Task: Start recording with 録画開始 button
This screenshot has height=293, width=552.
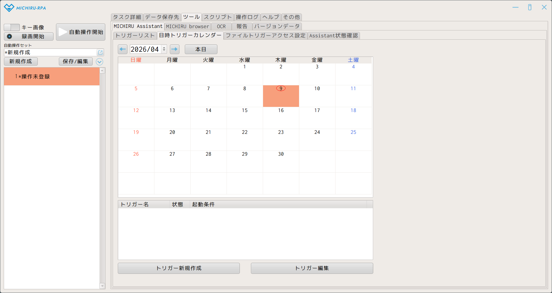Action: tap(29, 36)
